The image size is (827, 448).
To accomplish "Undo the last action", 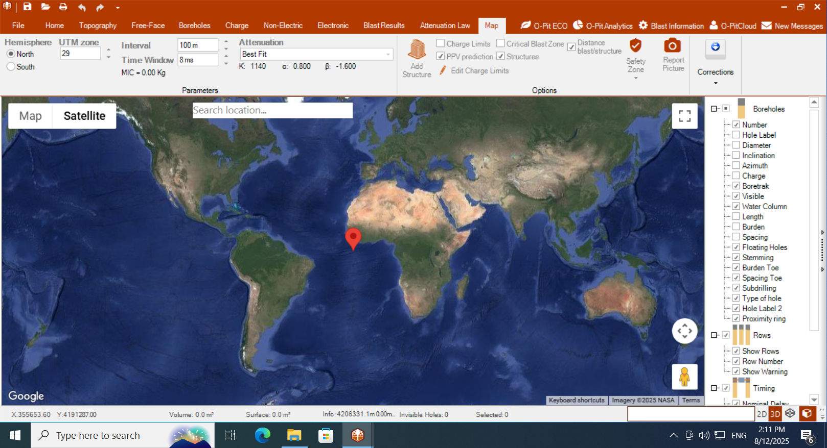I will pos(82,7).
